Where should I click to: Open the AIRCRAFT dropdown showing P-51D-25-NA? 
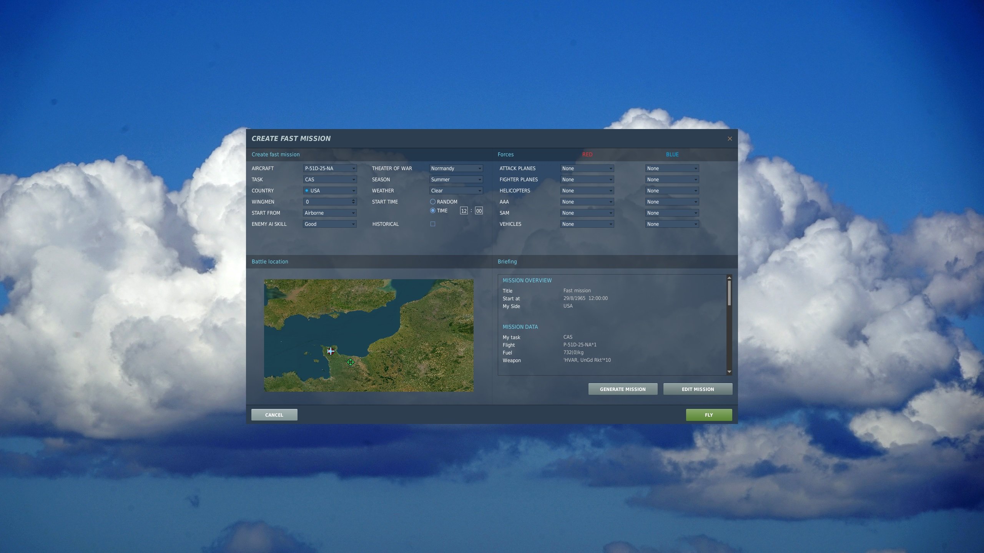pyautogui.click(x=330, y=168)
